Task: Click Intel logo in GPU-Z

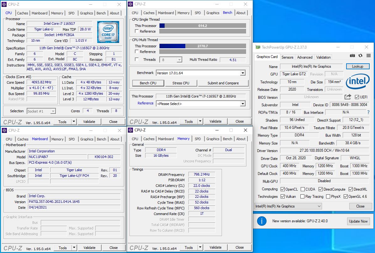Action: pyautogui.click(x=358, y=81)
